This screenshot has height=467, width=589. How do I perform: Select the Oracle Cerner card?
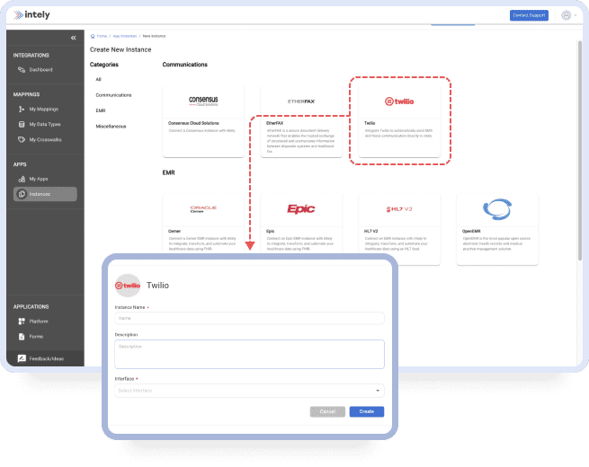(203, 224)
